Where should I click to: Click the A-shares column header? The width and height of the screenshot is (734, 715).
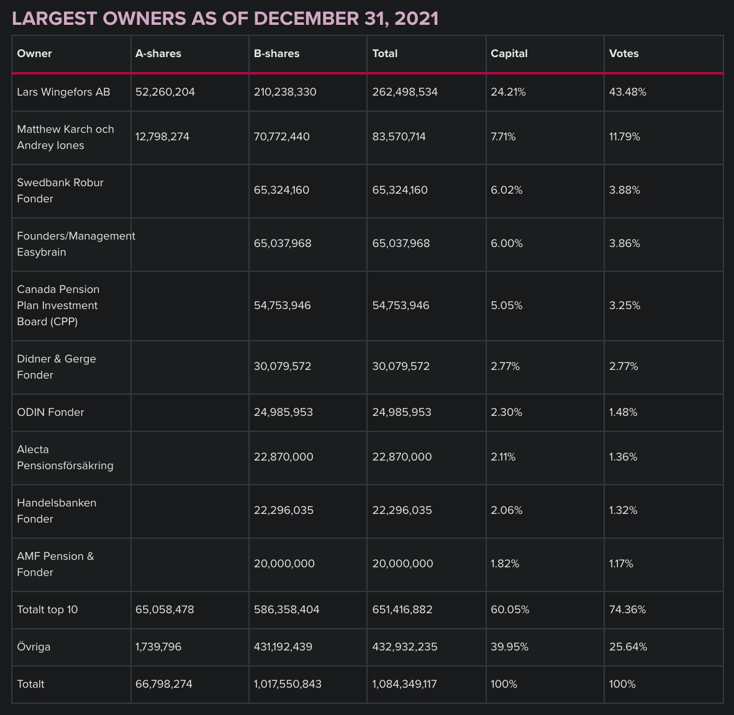coord(158,53)
